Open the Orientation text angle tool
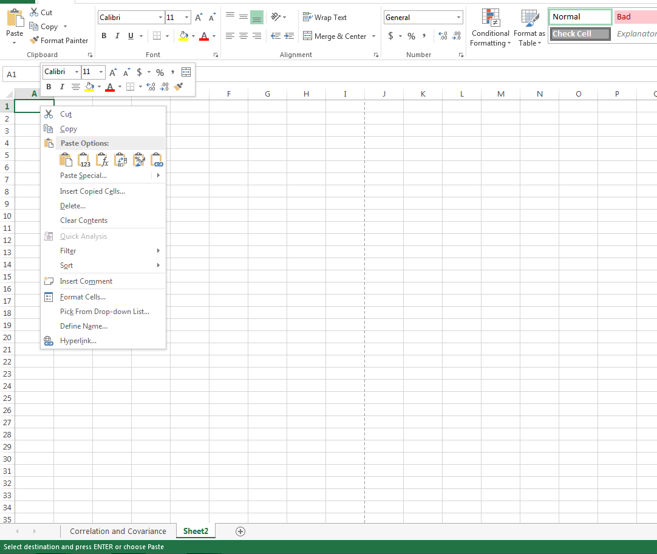This screenshot has height=554, width=657. [276, 17]
